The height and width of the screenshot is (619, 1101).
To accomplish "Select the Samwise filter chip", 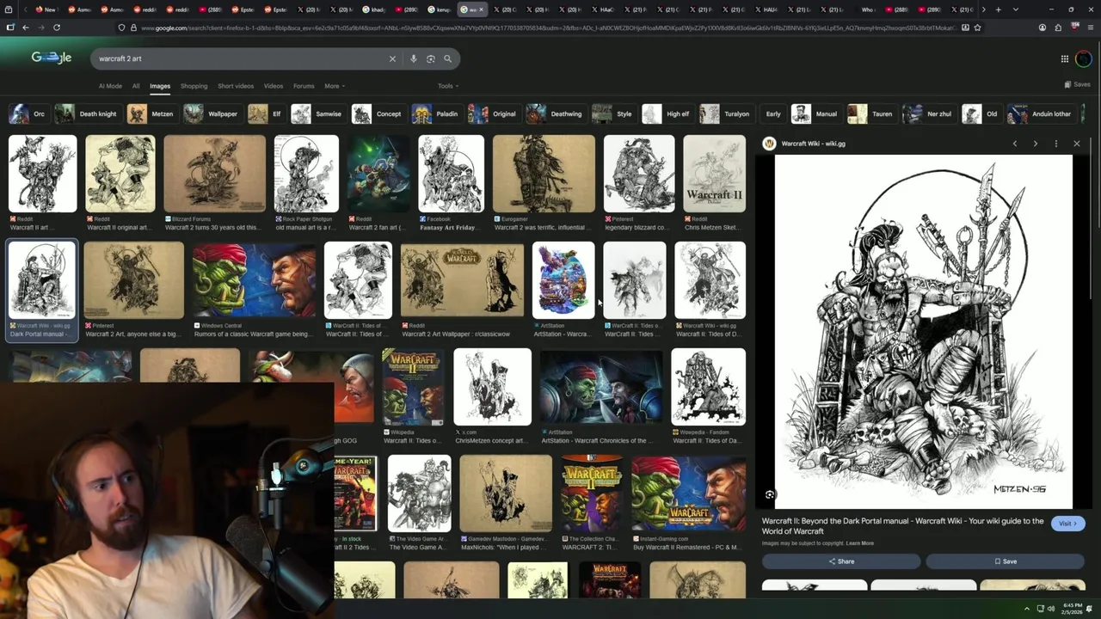I will click(317, 113).
